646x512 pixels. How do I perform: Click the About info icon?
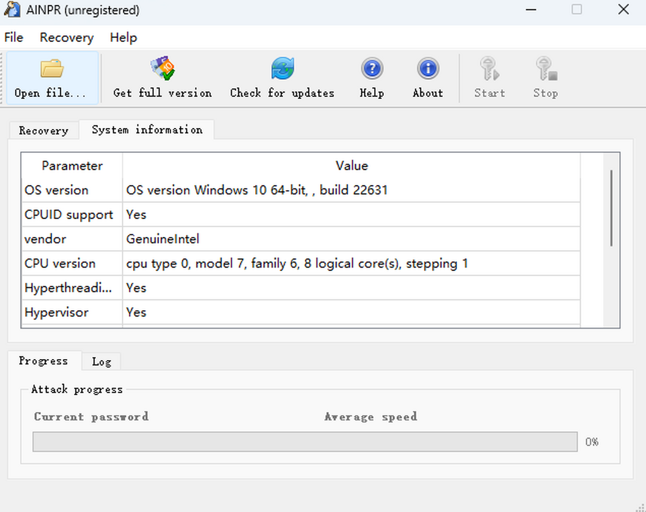coord(428,69)
